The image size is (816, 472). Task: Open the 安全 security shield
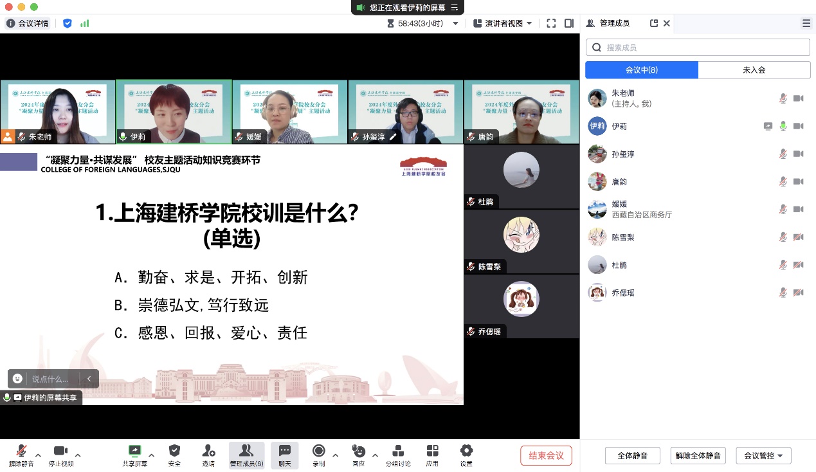174,451
